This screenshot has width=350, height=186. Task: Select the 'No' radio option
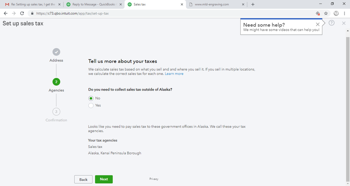click(91, 98)
